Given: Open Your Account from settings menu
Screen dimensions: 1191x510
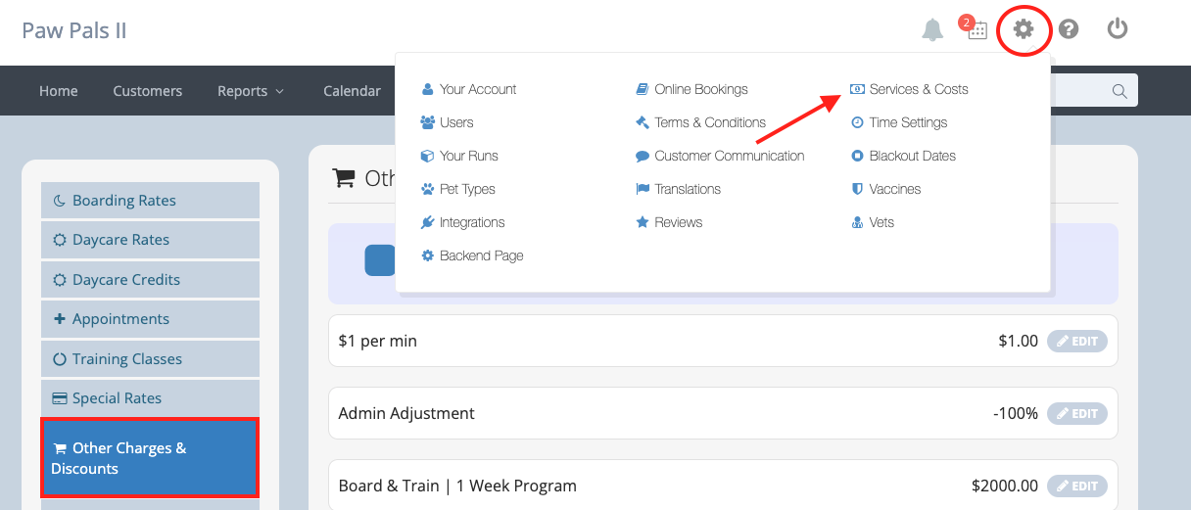Looking at the screenshot, I should point(469,89).
